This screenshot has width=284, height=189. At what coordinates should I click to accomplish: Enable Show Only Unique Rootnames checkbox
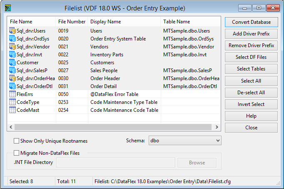point(17,141)
